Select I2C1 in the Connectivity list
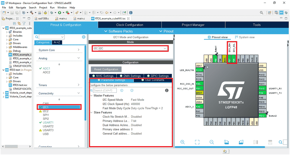This screenshot has width=290, height=155. click(59, 107)
